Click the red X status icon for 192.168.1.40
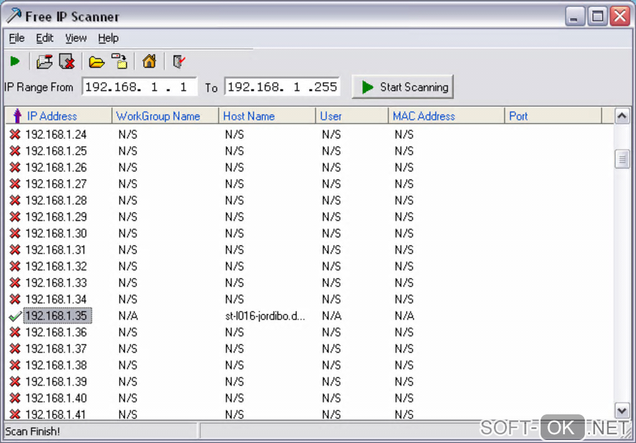 [x=15, y=398]
